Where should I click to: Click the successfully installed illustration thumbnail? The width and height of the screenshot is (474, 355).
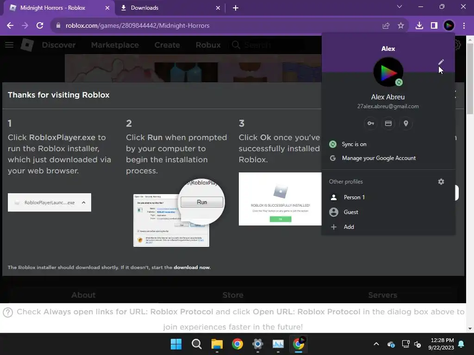tap(280, 199)
